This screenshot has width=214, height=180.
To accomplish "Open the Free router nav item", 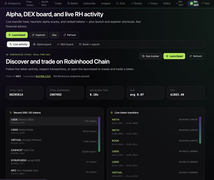I will pos(30,3).
